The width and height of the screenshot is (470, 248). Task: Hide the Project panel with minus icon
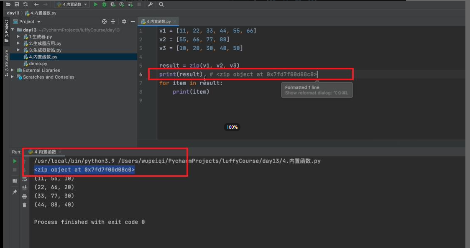click(133, 22)
